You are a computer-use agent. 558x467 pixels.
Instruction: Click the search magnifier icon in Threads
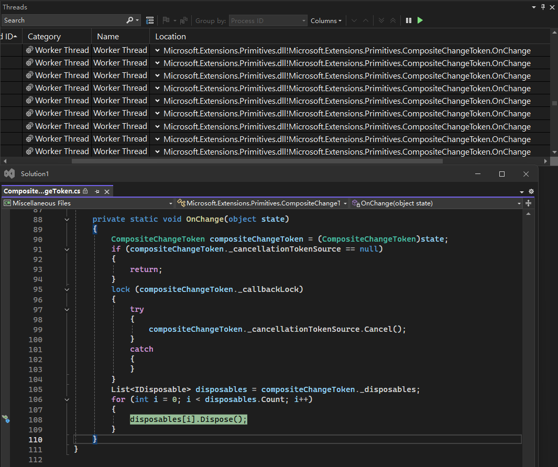pyautogui.click(x=130, y=20)
